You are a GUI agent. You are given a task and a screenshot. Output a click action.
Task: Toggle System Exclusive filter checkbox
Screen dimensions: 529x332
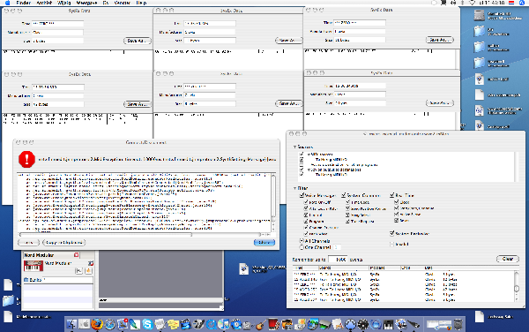392,233
